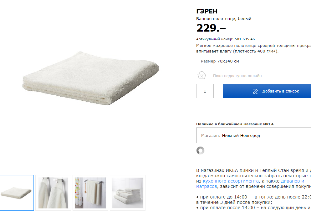Open the диванов и матрасов link
311x211 pixels.
293,181
